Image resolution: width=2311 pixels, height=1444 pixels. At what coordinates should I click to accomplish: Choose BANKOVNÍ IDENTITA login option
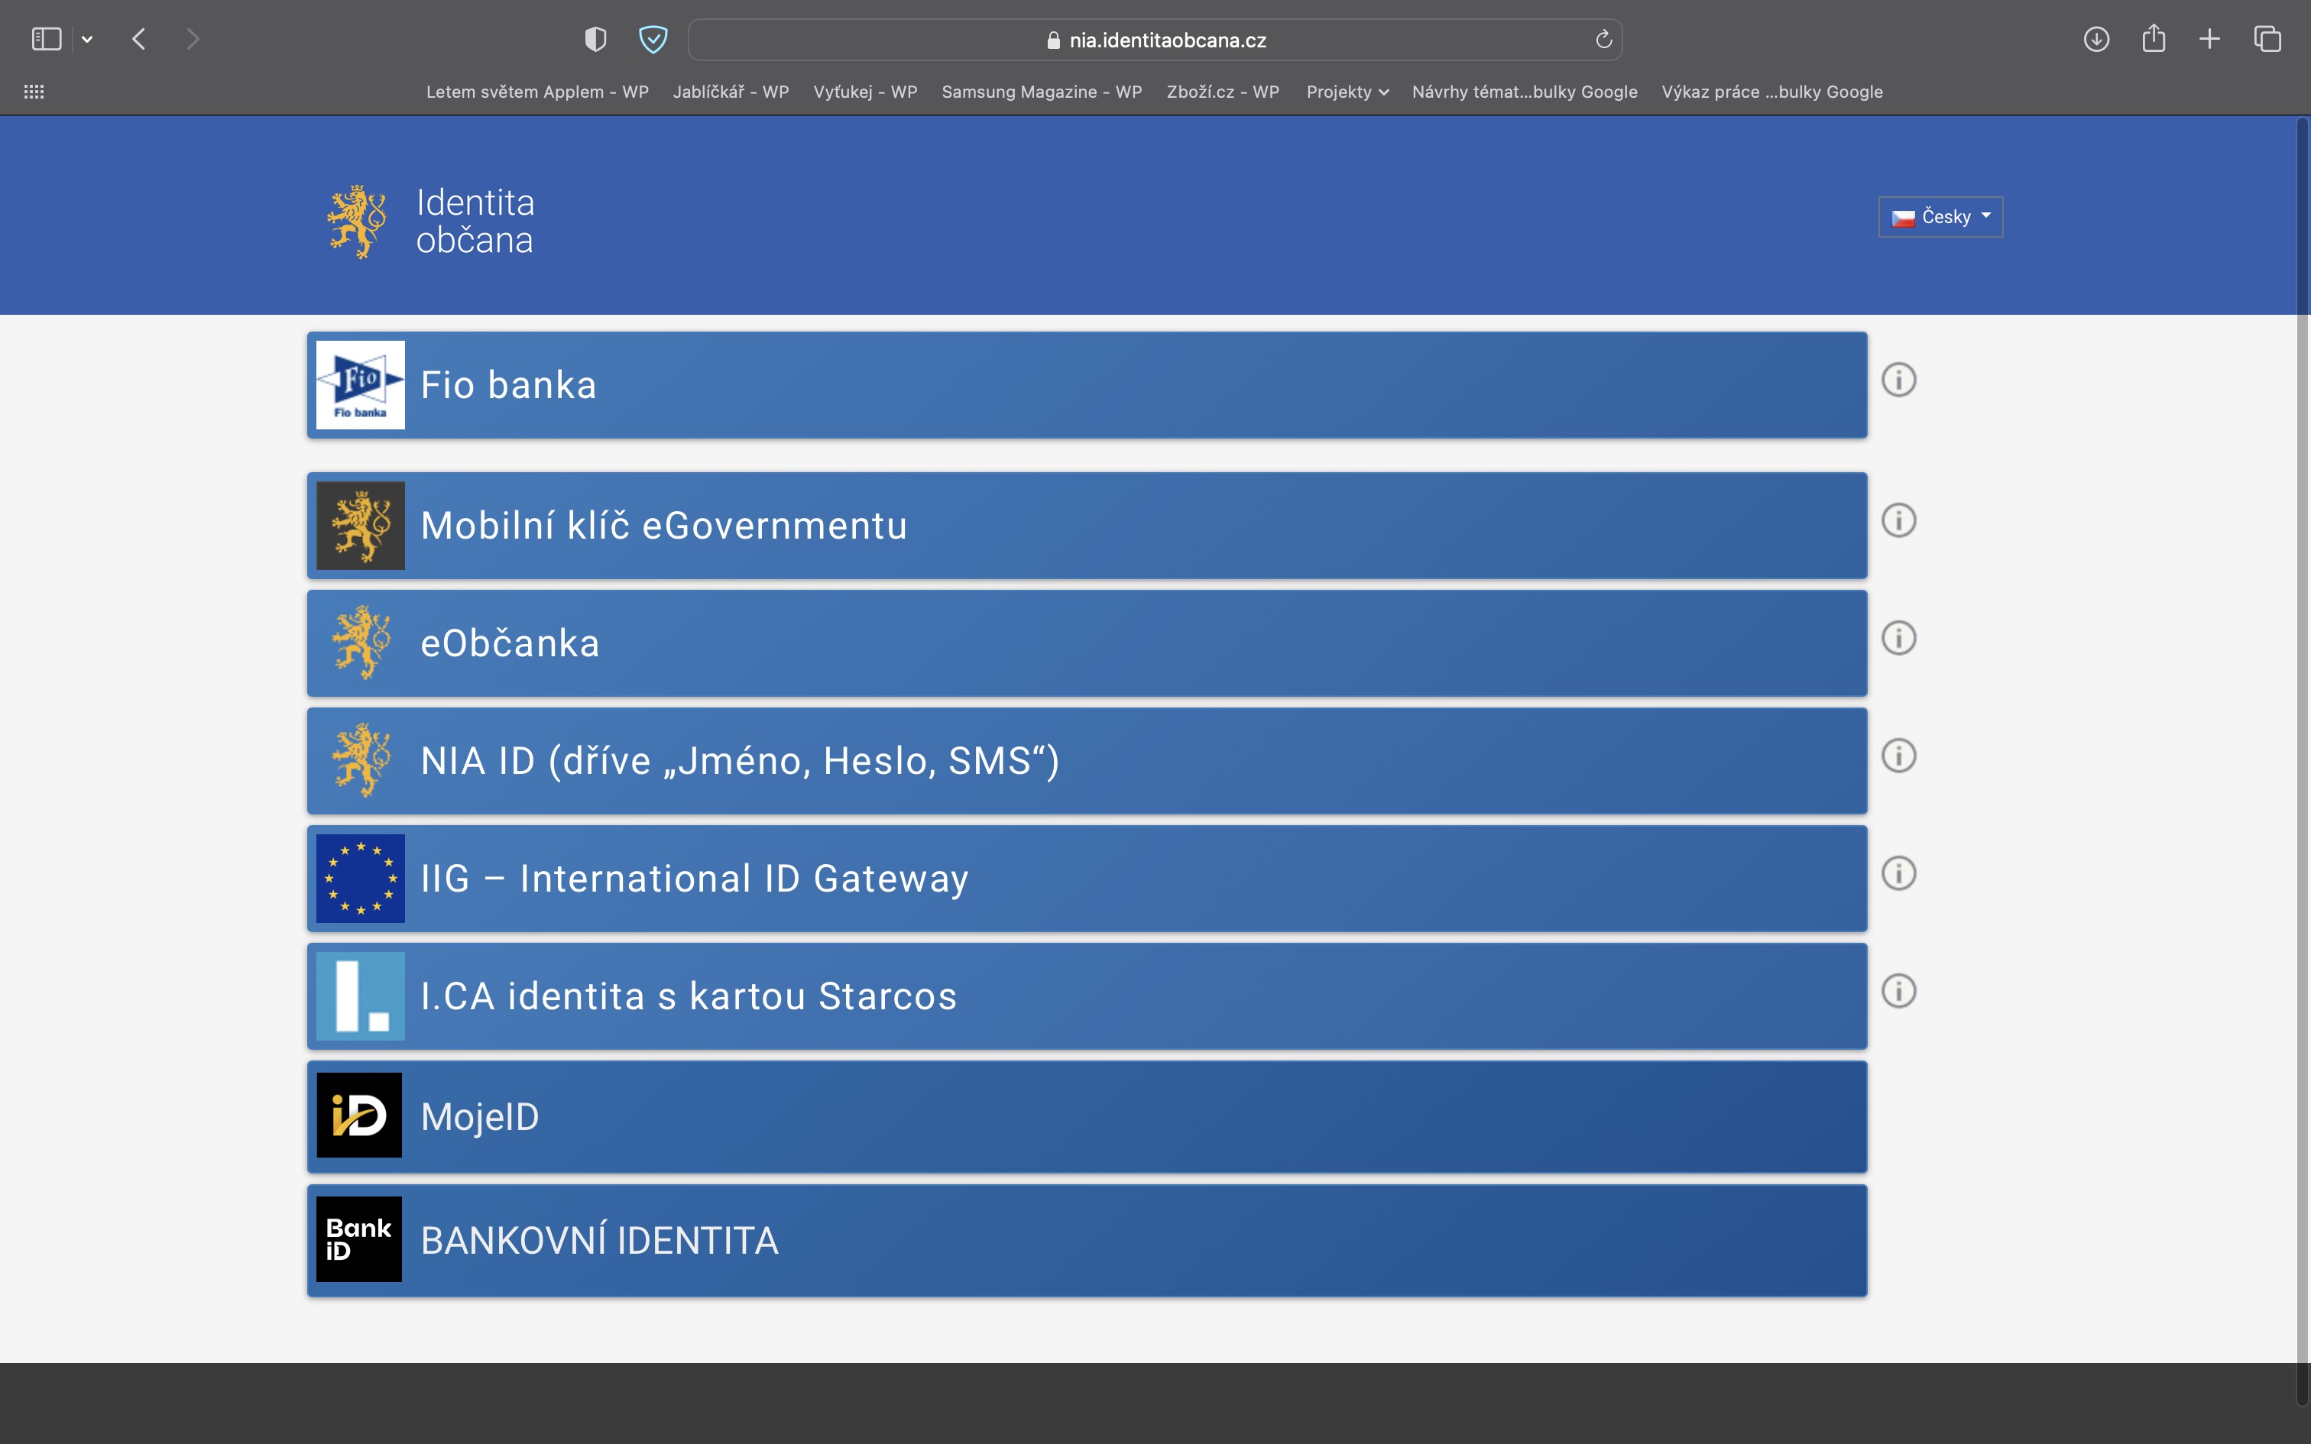pos(1086,1241)
